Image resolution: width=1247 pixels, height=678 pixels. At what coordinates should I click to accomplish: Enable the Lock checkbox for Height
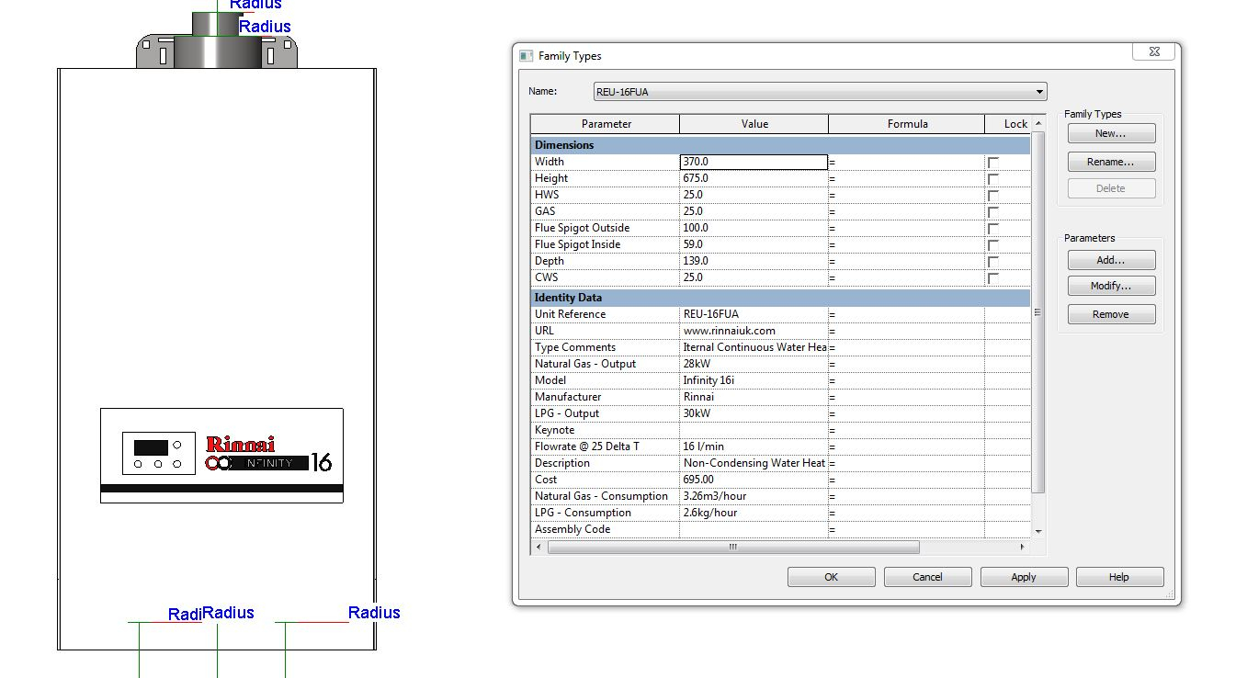992,179
